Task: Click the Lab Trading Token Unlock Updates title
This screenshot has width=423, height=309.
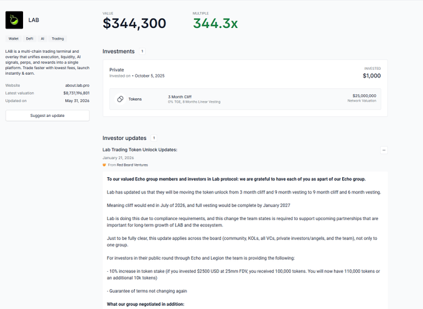Action: point(140,150)
